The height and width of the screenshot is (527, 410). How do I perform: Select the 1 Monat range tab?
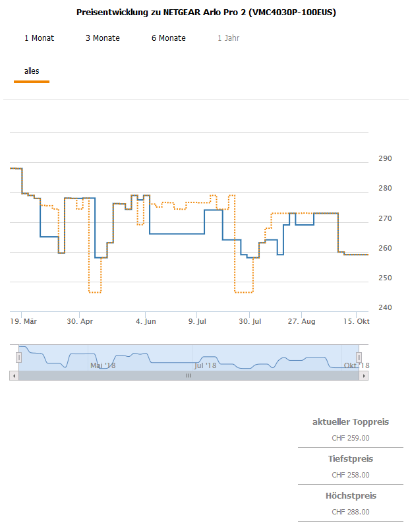[39, 38]
